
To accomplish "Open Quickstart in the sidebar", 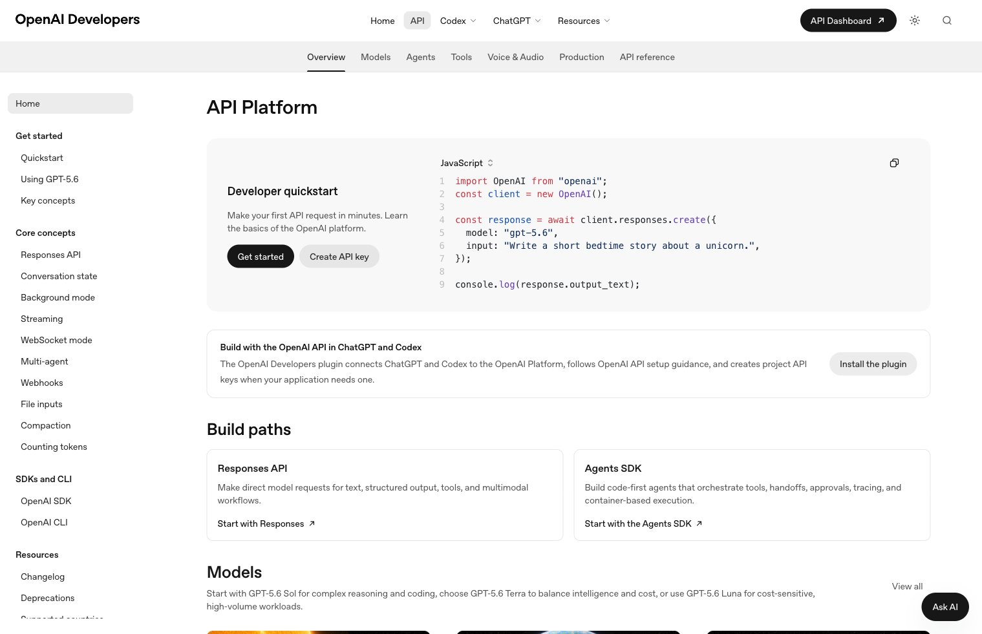I will tap(42, 158).
